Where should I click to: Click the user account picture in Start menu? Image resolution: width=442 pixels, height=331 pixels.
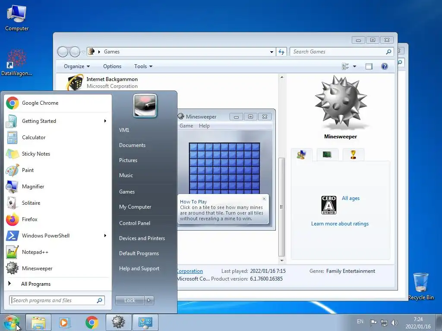point(145,106)
